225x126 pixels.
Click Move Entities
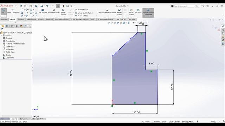[81, 16]
